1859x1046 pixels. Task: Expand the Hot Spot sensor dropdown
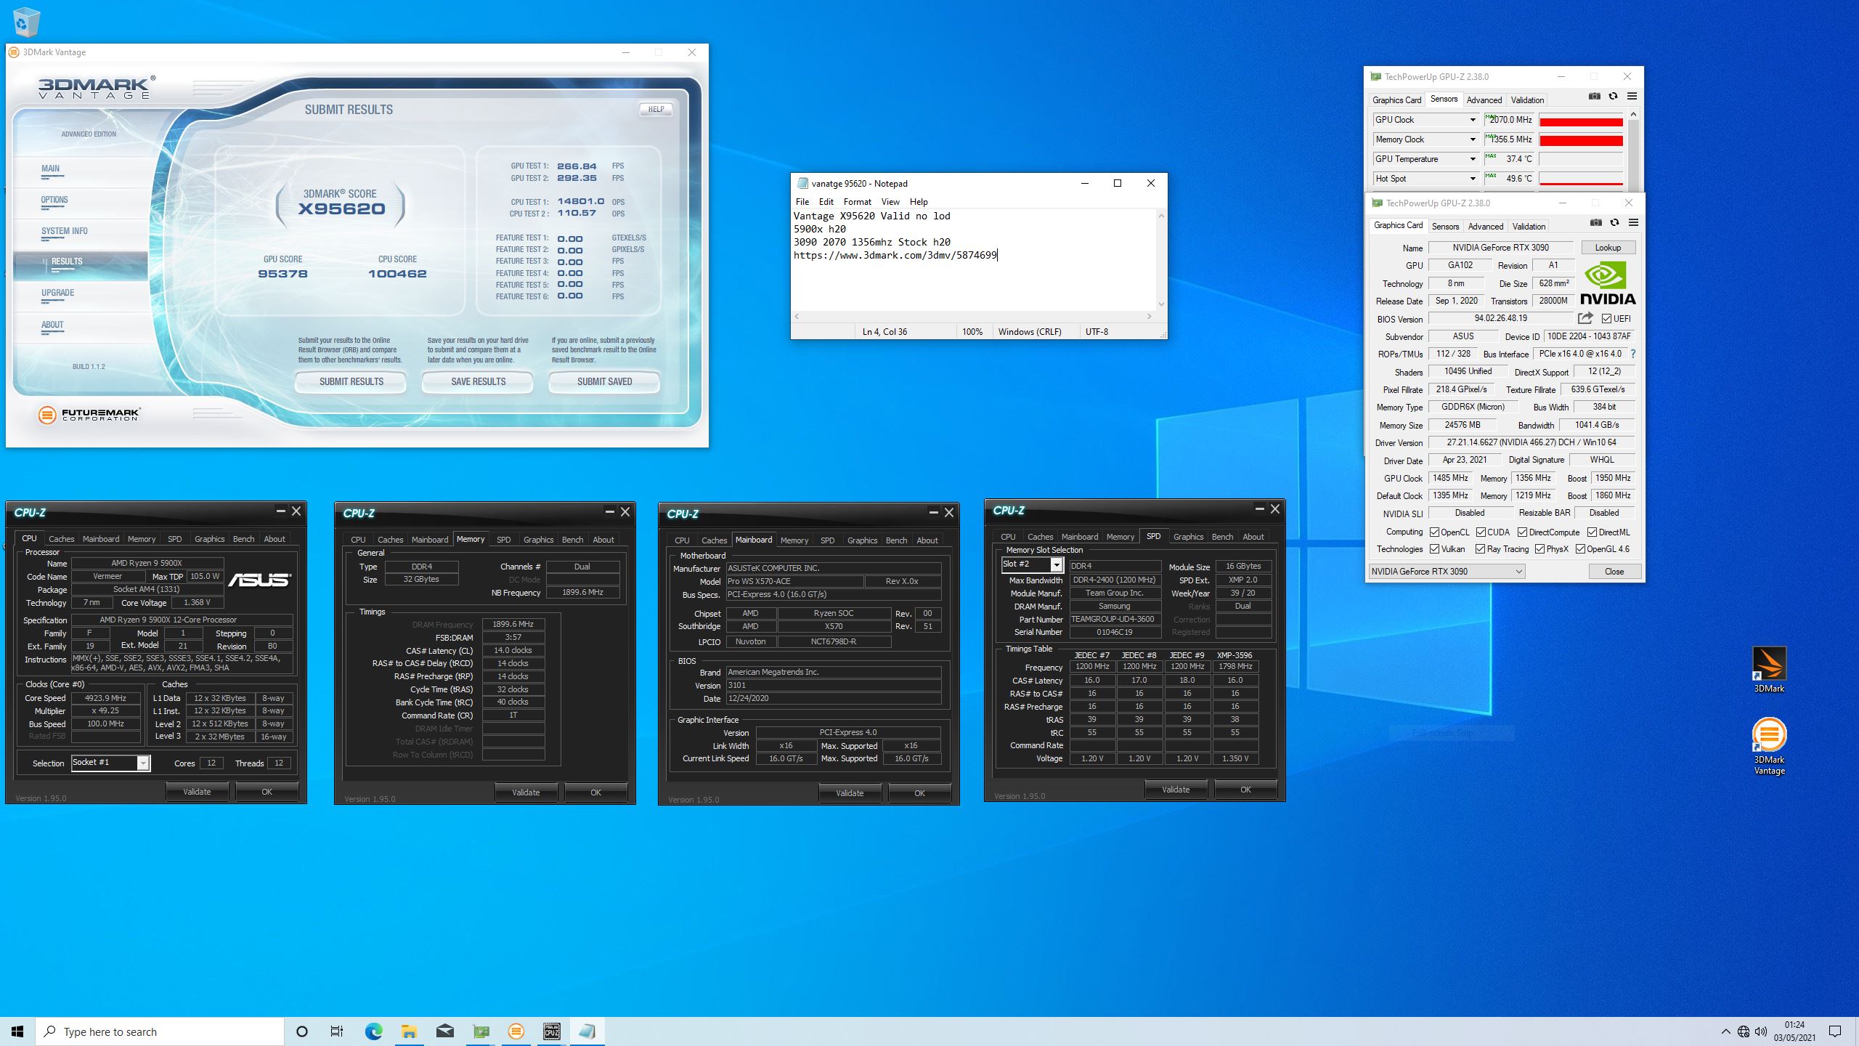tap(1473, 179)
